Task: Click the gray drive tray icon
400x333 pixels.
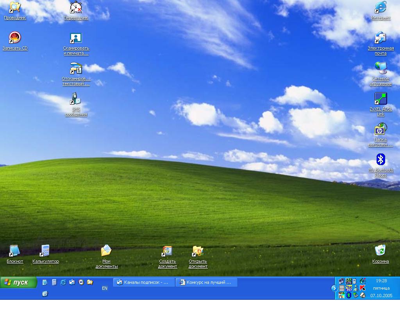Action: pos(341,288)
